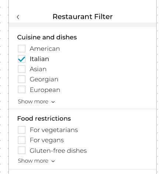The height and width of the screenshot is (174, 161).
Task: Tick the For vegetarians checkbox
Action: tap(22, 130)
